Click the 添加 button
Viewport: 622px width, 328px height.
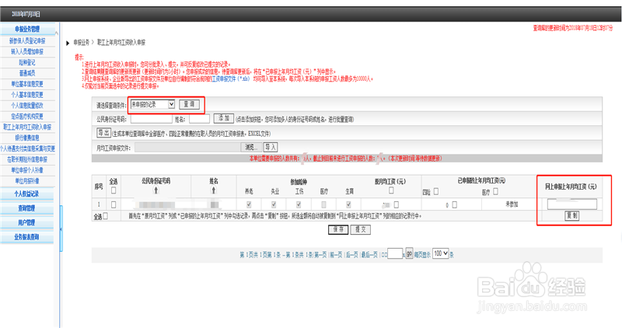[x=224, y=118]
